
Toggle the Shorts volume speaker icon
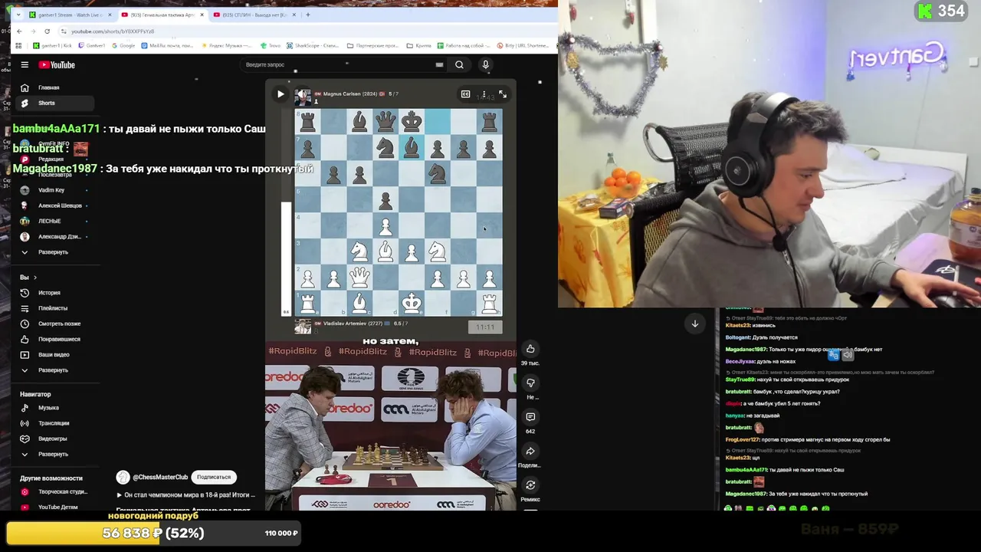[x=303, y=94]
